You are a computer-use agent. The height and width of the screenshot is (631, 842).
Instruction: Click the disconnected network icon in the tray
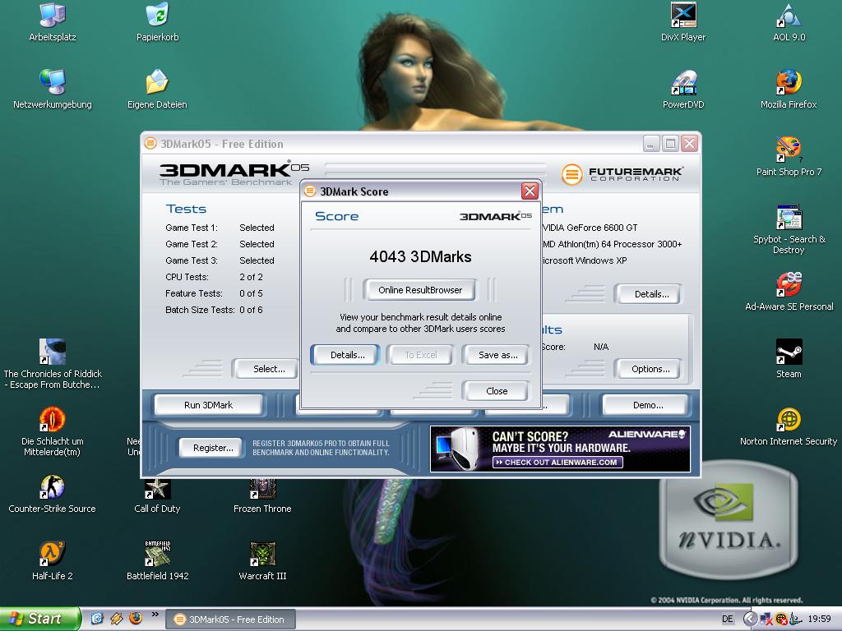coord(766,619)
